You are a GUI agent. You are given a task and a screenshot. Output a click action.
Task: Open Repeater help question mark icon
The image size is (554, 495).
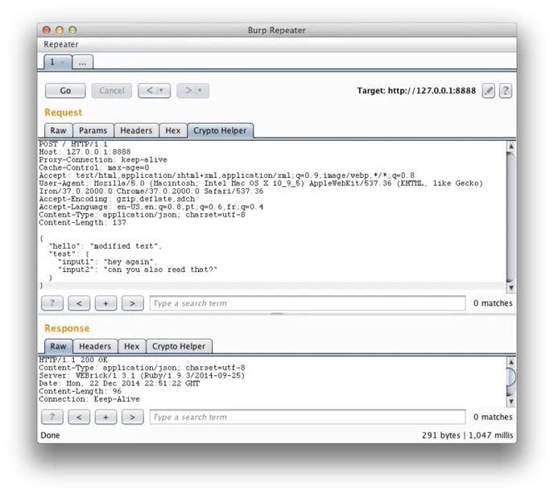(x=506, y=91)
